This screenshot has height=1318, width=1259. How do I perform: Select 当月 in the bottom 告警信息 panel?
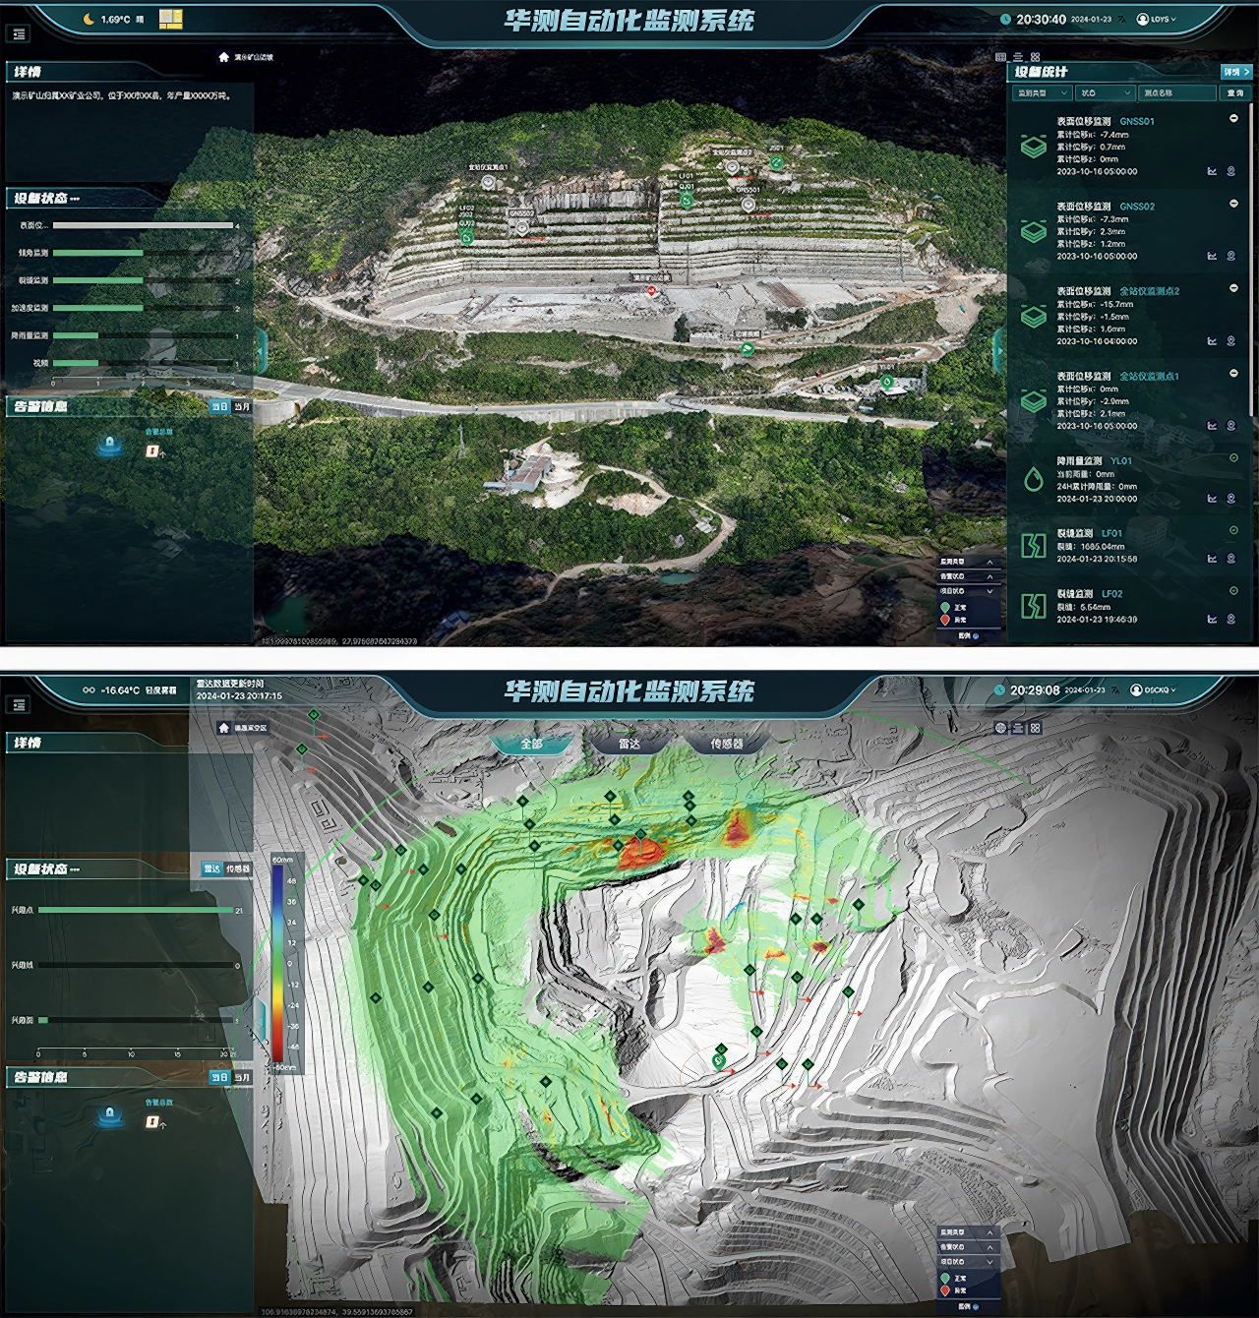coord(242,1077)
